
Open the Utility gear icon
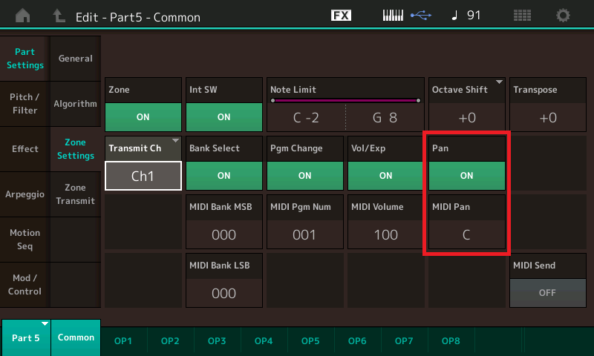pyautogui.click(x=564, y=16)
